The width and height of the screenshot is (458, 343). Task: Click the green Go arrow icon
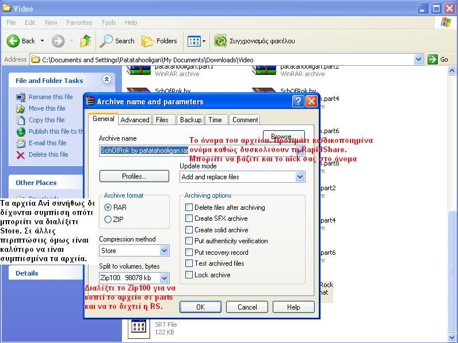pyautogui.click(x=433, y=59)
